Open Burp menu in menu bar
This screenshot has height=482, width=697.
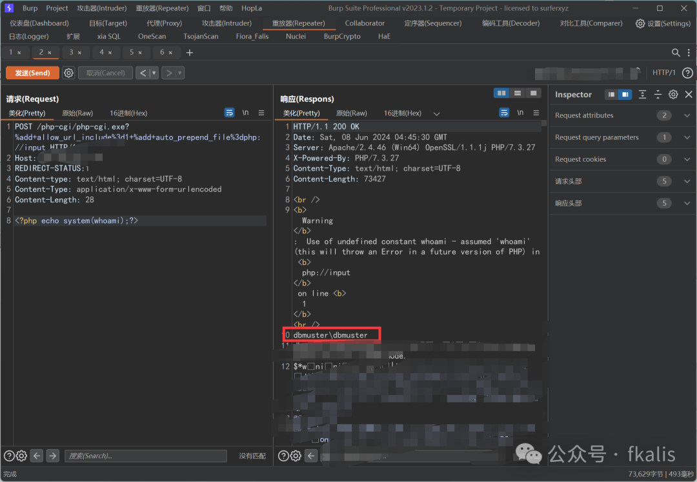pyautogui.click(x=30, y=8)
